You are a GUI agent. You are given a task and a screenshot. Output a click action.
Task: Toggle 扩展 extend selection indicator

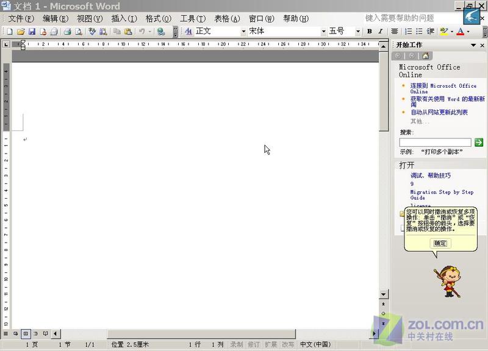[x=271, y=344]
